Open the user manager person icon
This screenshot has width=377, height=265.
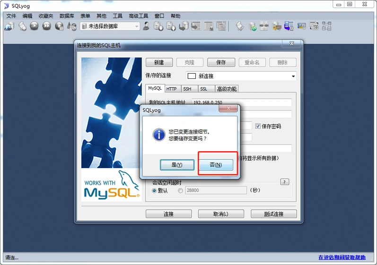point(146,26)
